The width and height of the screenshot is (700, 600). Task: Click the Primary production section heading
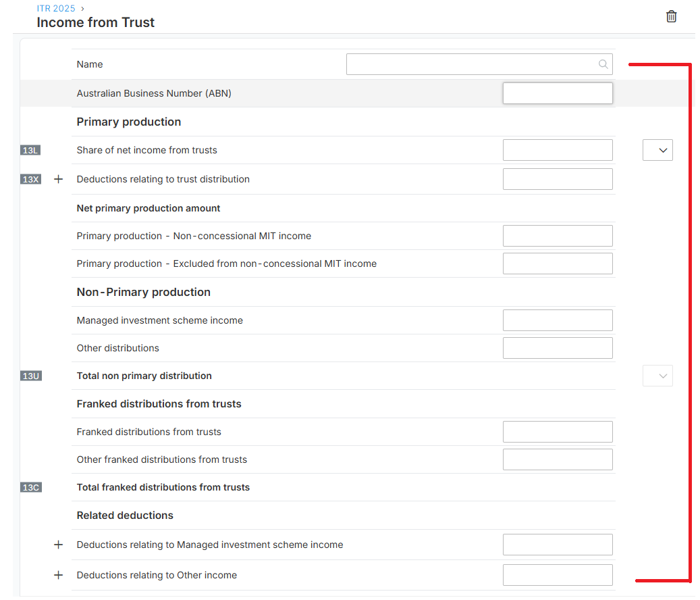pos(128,122)
